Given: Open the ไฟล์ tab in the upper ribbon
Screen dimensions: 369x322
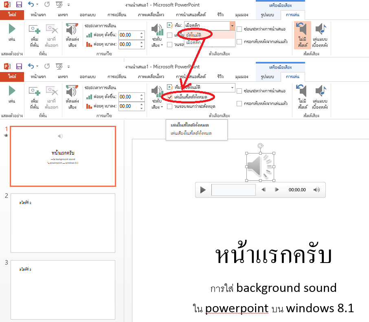Looking at the screenshot, I should tap(12, 15).
